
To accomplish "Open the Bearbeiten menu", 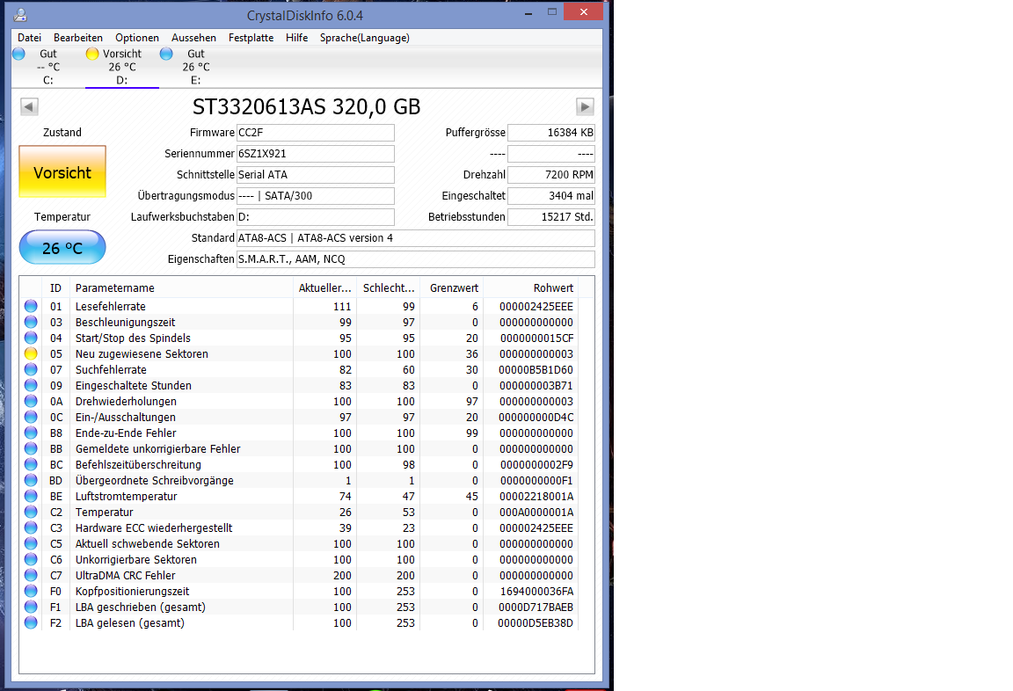I will click(x=78, y=38).
